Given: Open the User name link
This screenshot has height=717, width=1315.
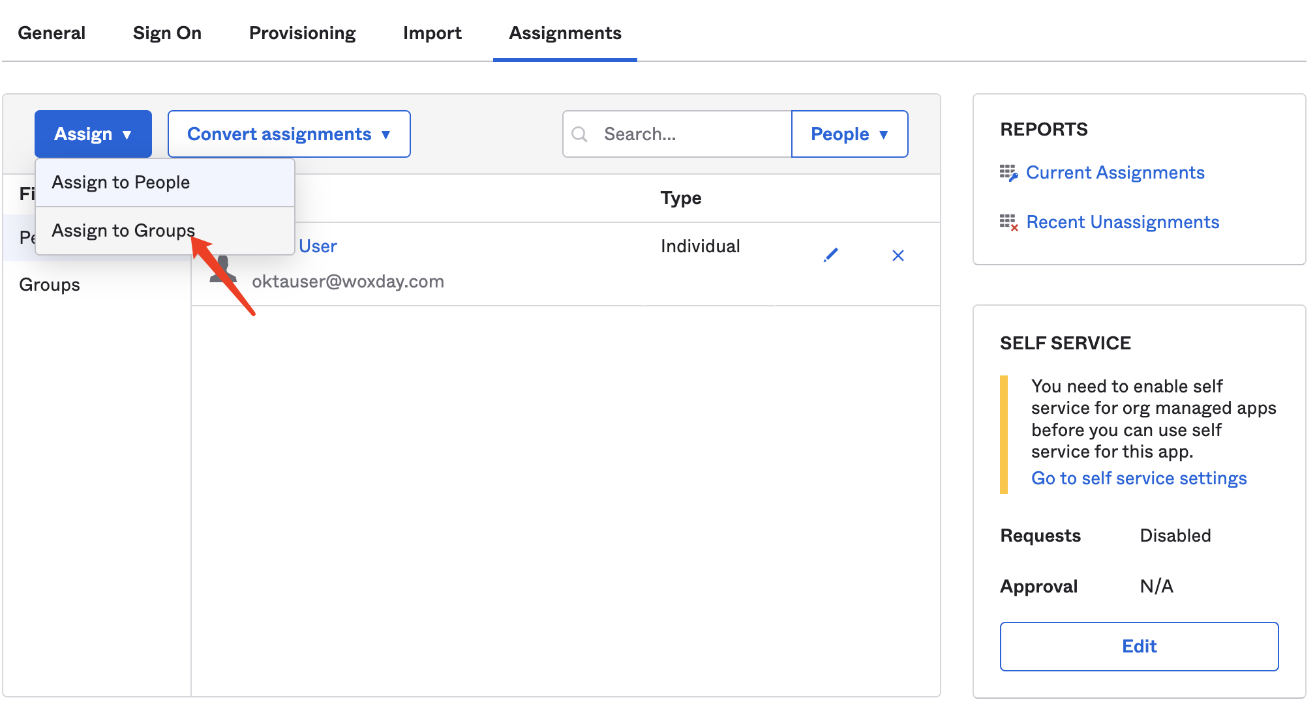Looking at the screenshot, I should (x=318, y=246).
